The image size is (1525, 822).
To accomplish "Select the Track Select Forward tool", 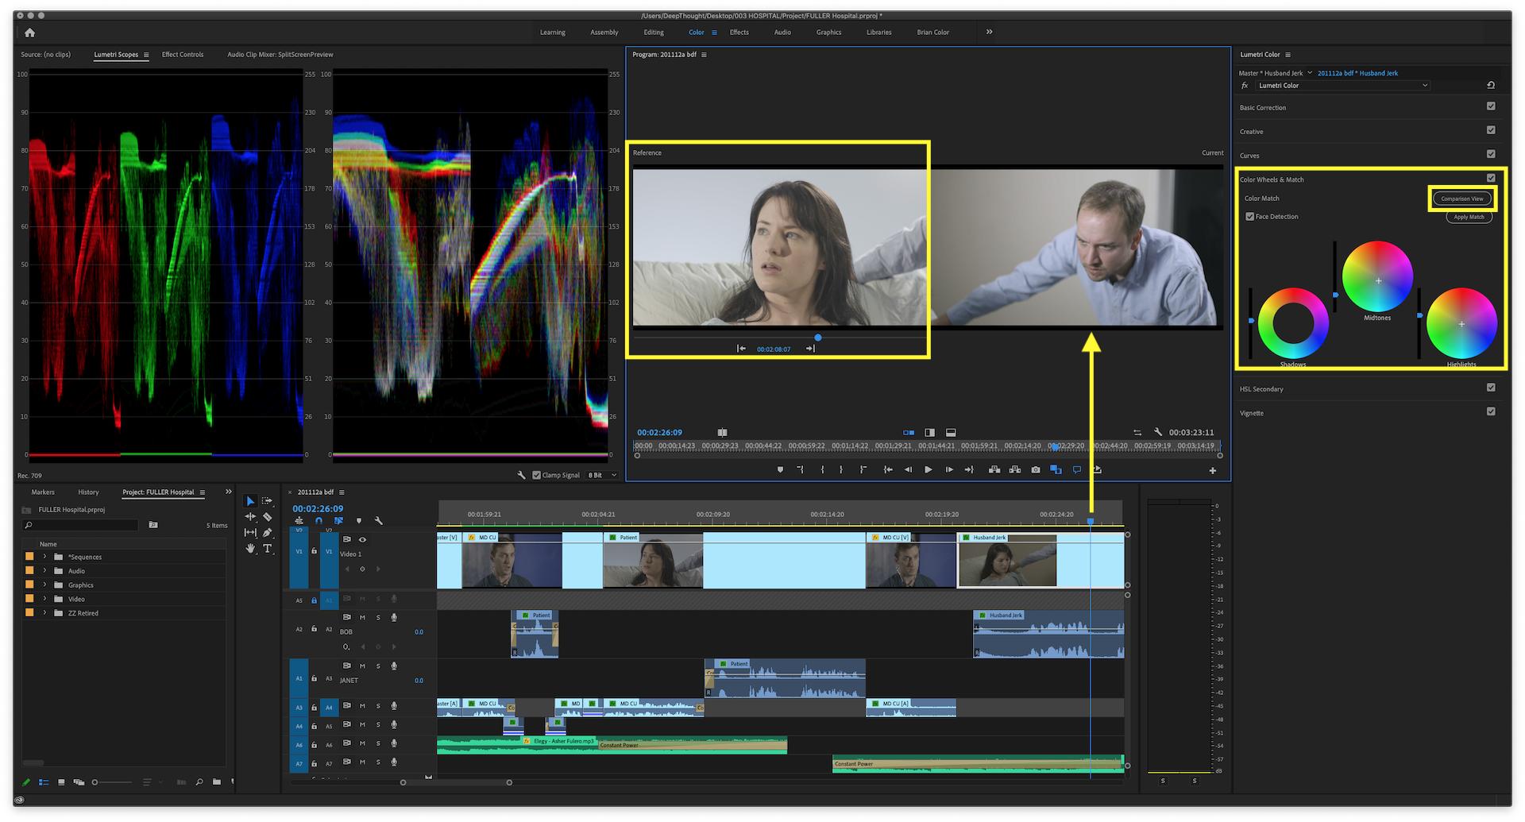I will point(268,501).
